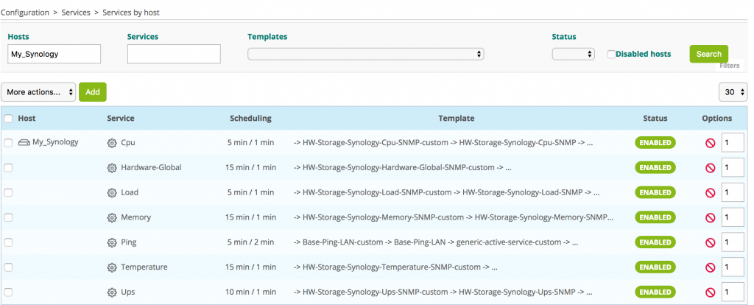Open Services in the breadcrumb

click(x=76, y=13)
